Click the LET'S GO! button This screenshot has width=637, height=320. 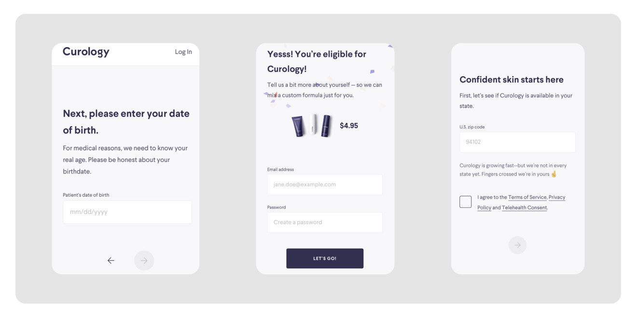tap(325, 258)
